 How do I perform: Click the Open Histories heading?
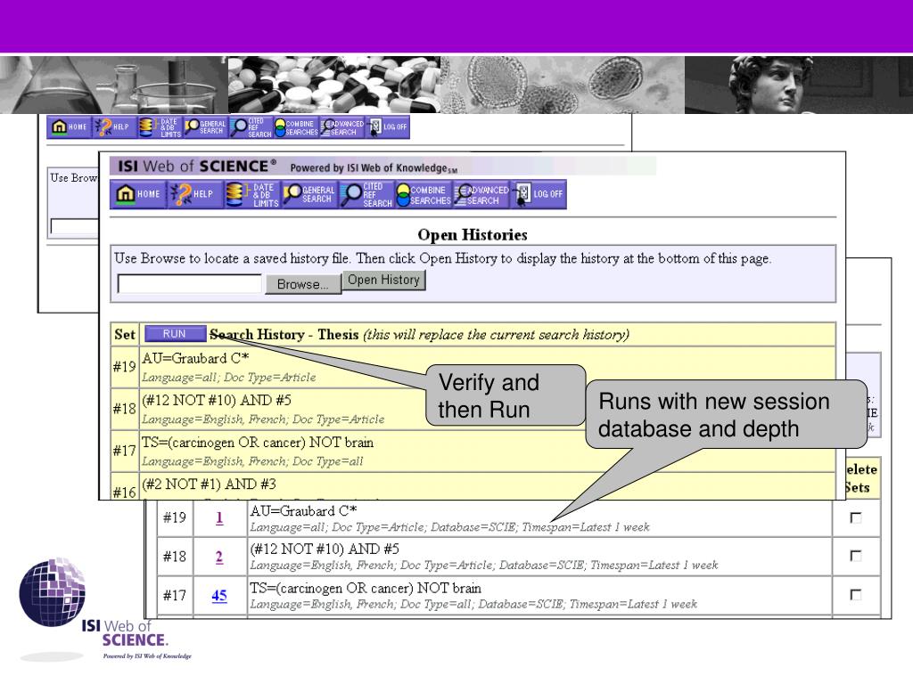(473, 235)
